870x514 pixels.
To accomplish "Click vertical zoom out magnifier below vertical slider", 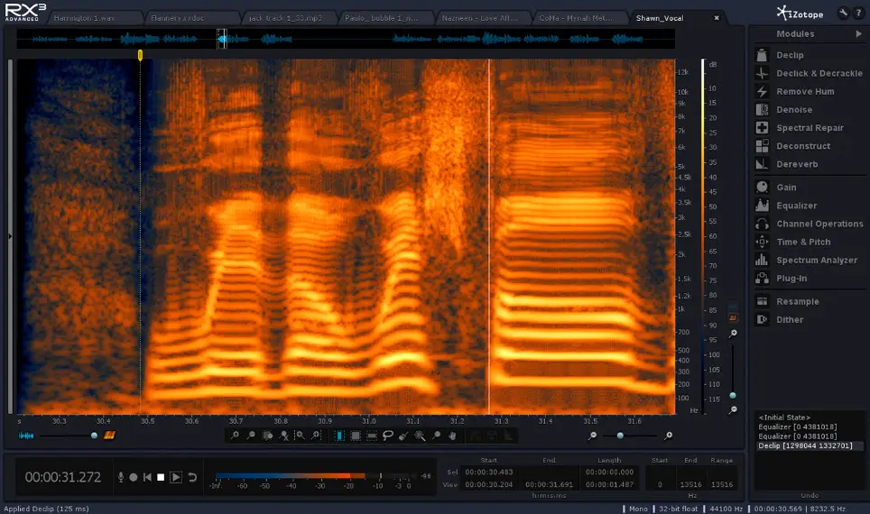I will tap(733, 409).
